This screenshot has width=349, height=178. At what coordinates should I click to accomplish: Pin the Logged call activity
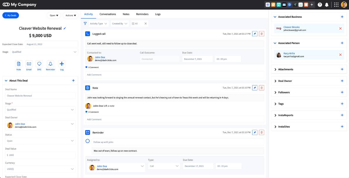[255, 34]
